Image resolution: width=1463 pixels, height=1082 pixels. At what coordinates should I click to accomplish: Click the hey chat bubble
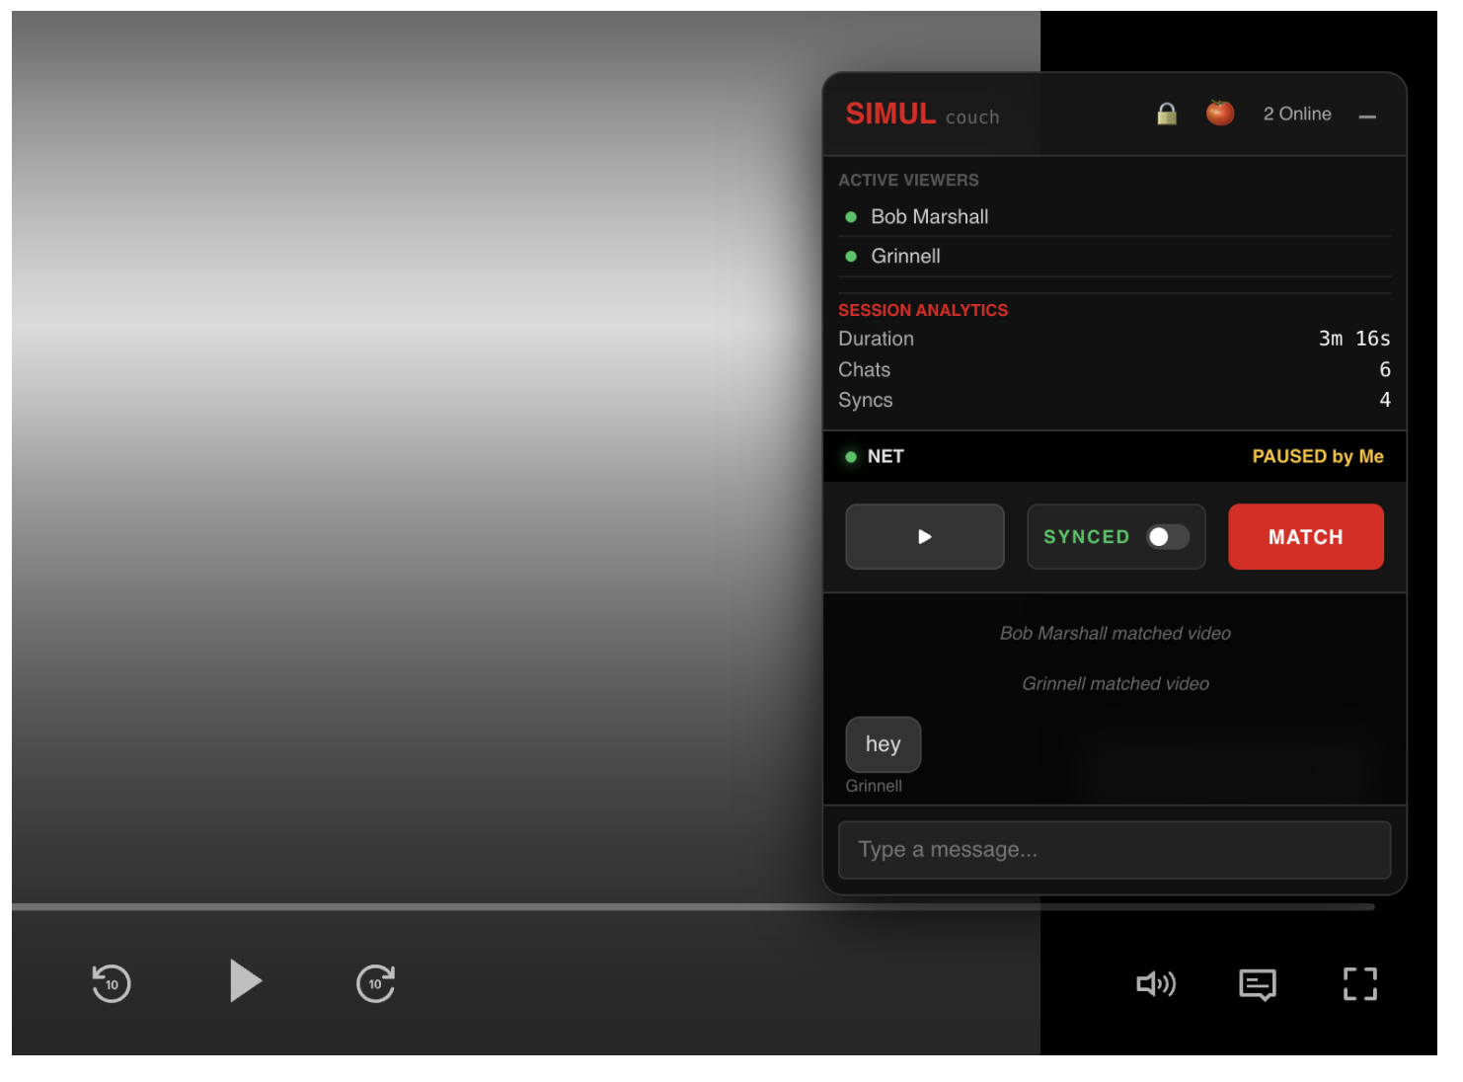(884, 744)
